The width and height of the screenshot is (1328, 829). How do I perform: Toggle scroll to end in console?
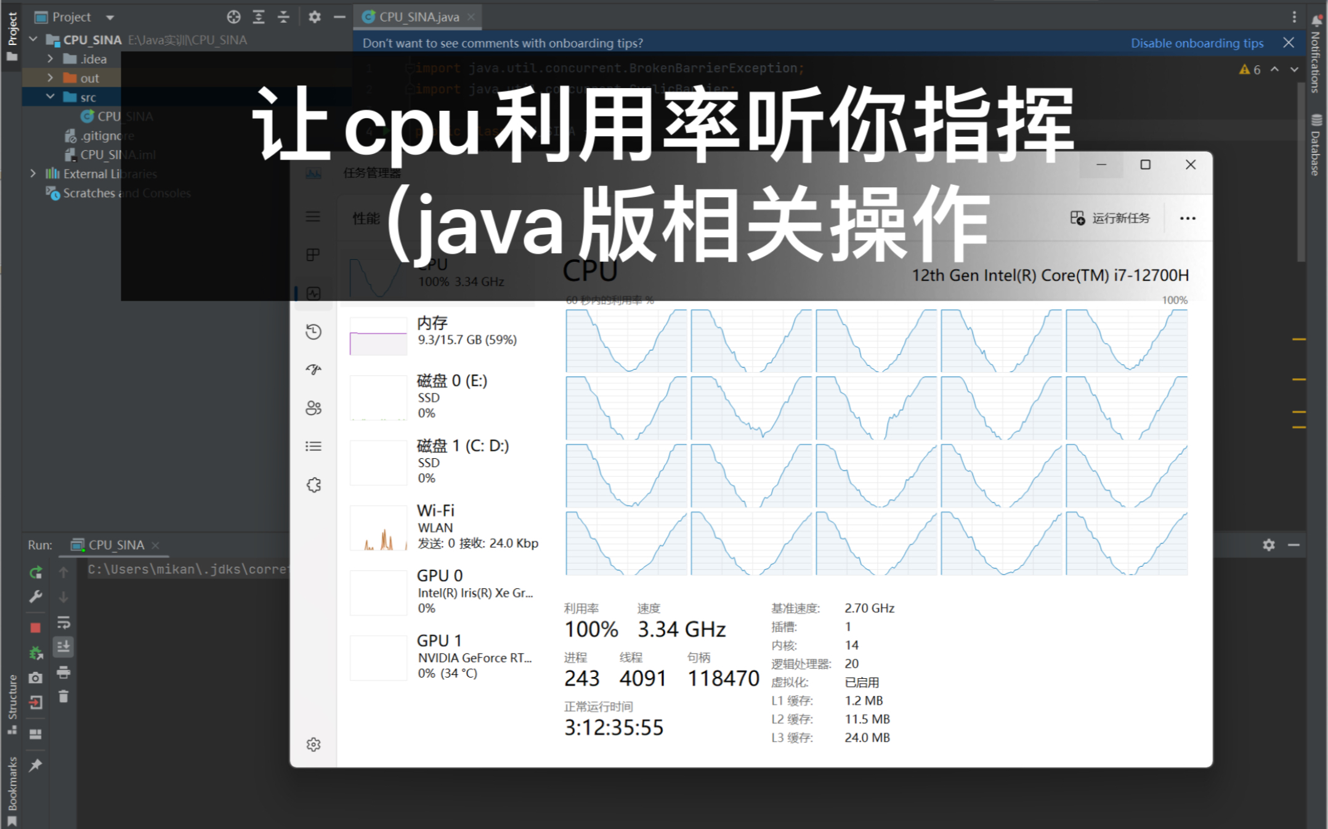pyautogui.click(x=64, y=647)
